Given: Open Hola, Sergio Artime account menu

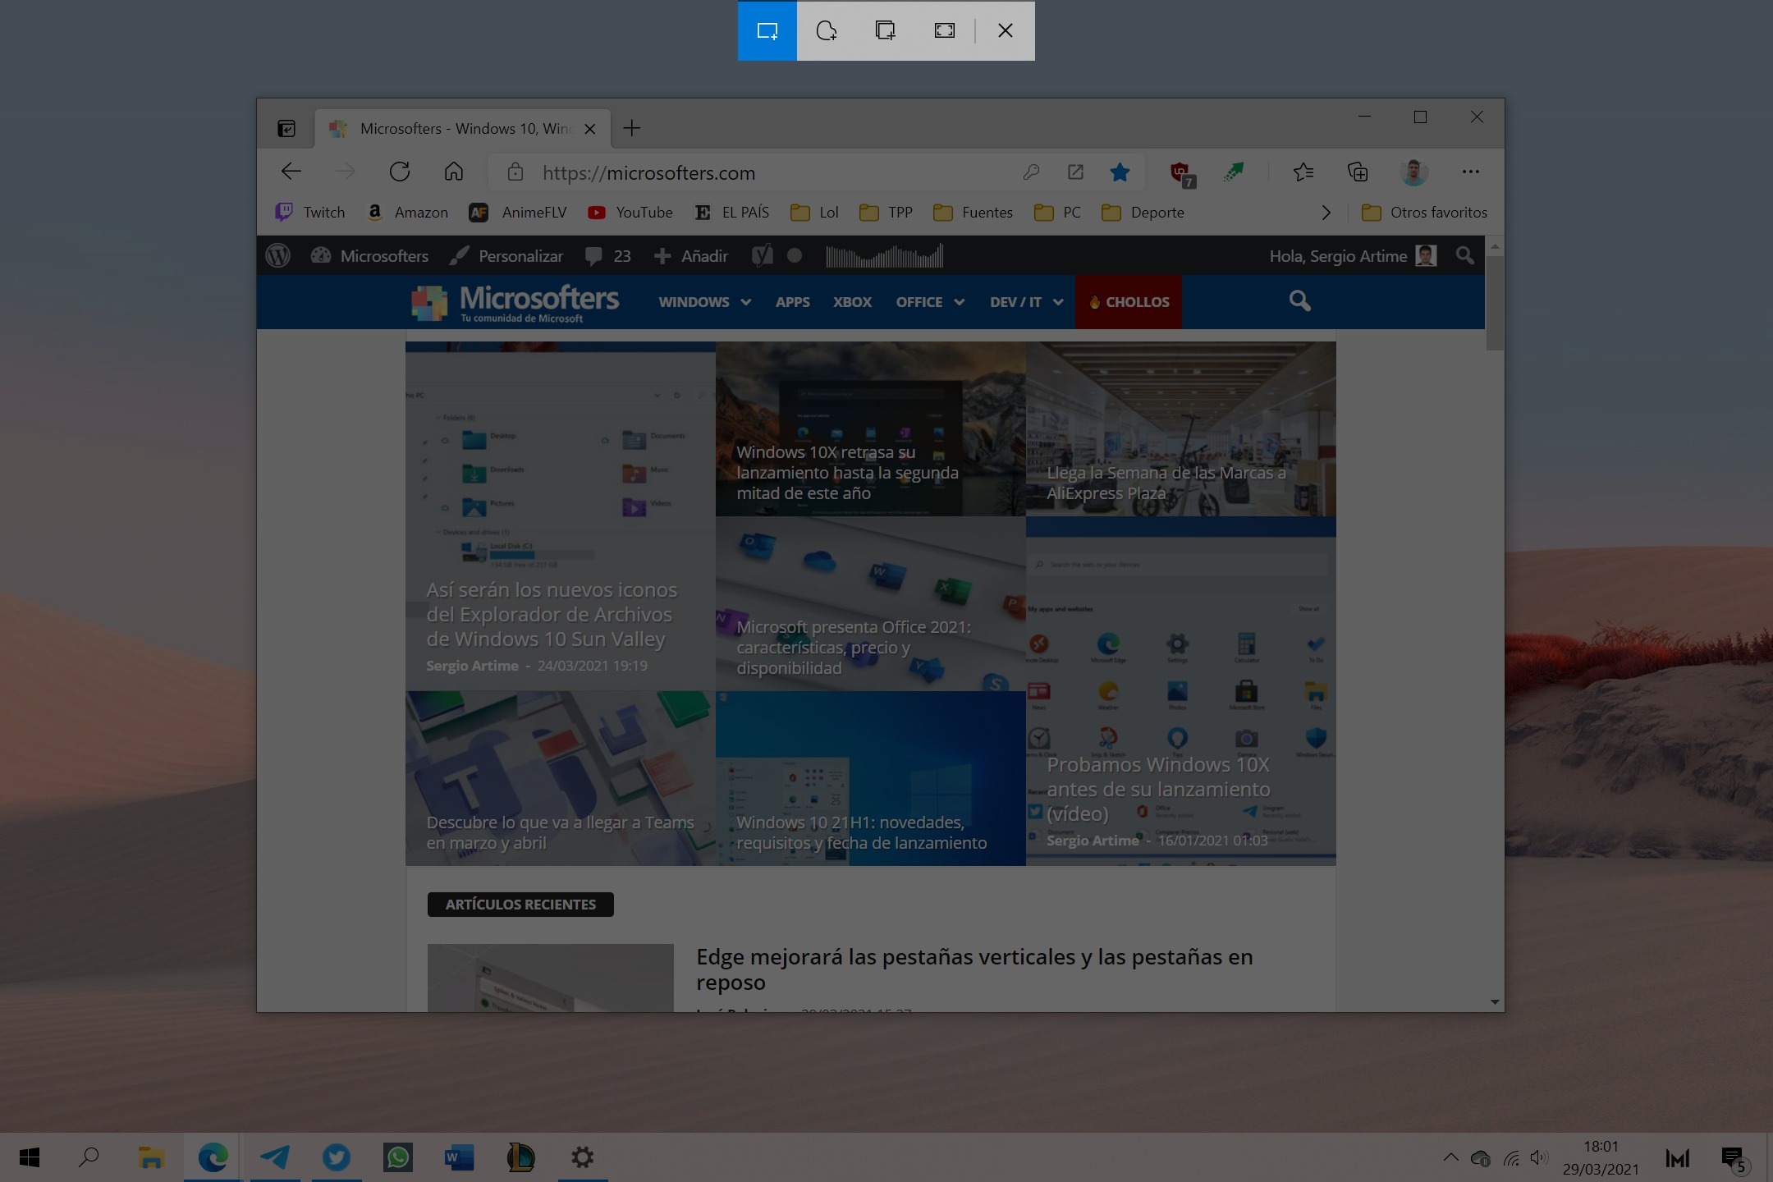Looking at the screenshot, I should click(x=1353, y=256).
